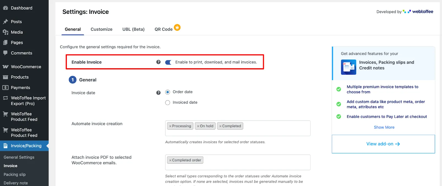Open the UBL (Beta) tab

(133, 29)
